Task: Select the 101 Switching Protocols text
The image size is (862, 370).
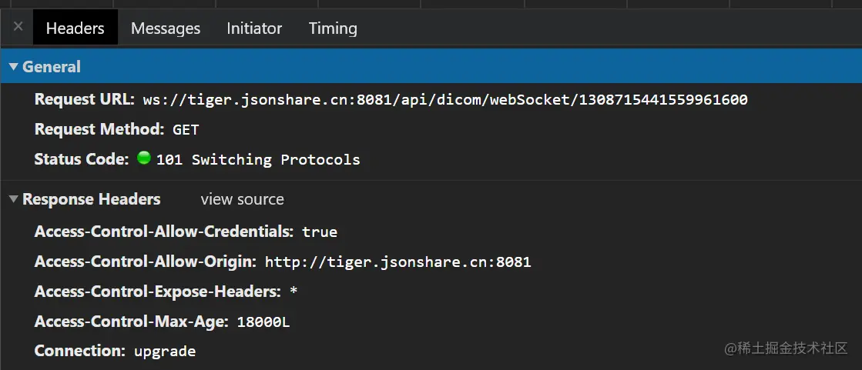Action: [258, 159]
